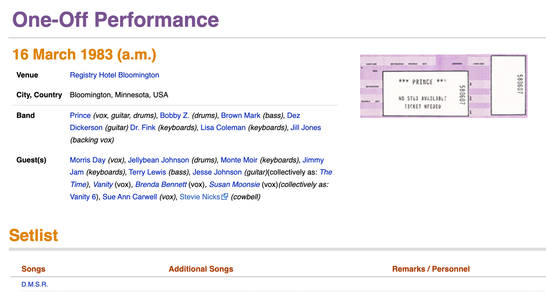Select the (cowbell) role text

(x=245, y=197)
